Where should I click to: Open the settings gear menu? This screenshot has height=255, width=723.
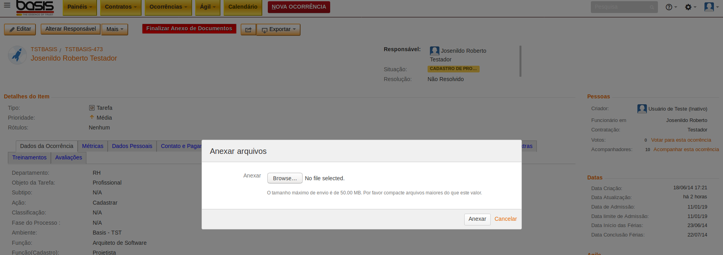coord(690,7)
